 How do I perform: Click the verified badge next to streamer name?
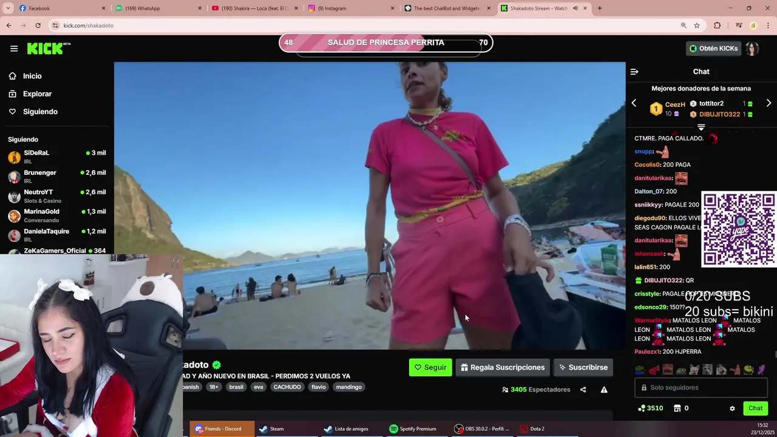(217, 365)
